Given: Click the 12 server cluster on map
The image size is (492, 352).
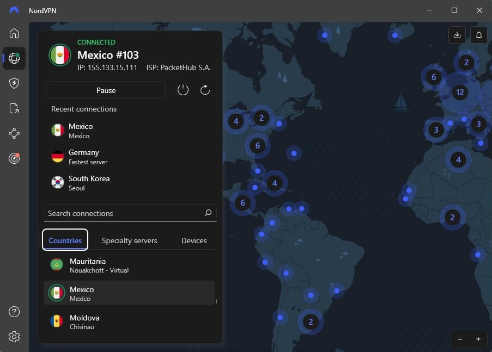Looking at the screenshot, I should click(x=460, y=92).
